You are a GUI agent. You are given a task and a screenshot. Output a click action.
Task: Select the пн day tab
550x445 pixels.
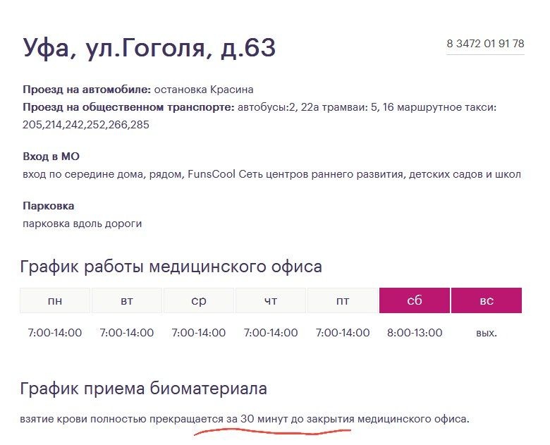(55, 300)
